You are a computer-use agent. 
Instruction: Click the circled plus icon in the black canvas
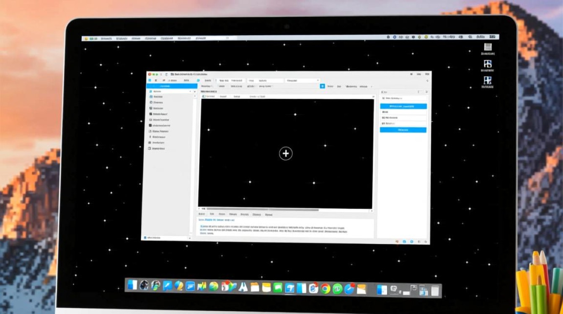point(286,154)
